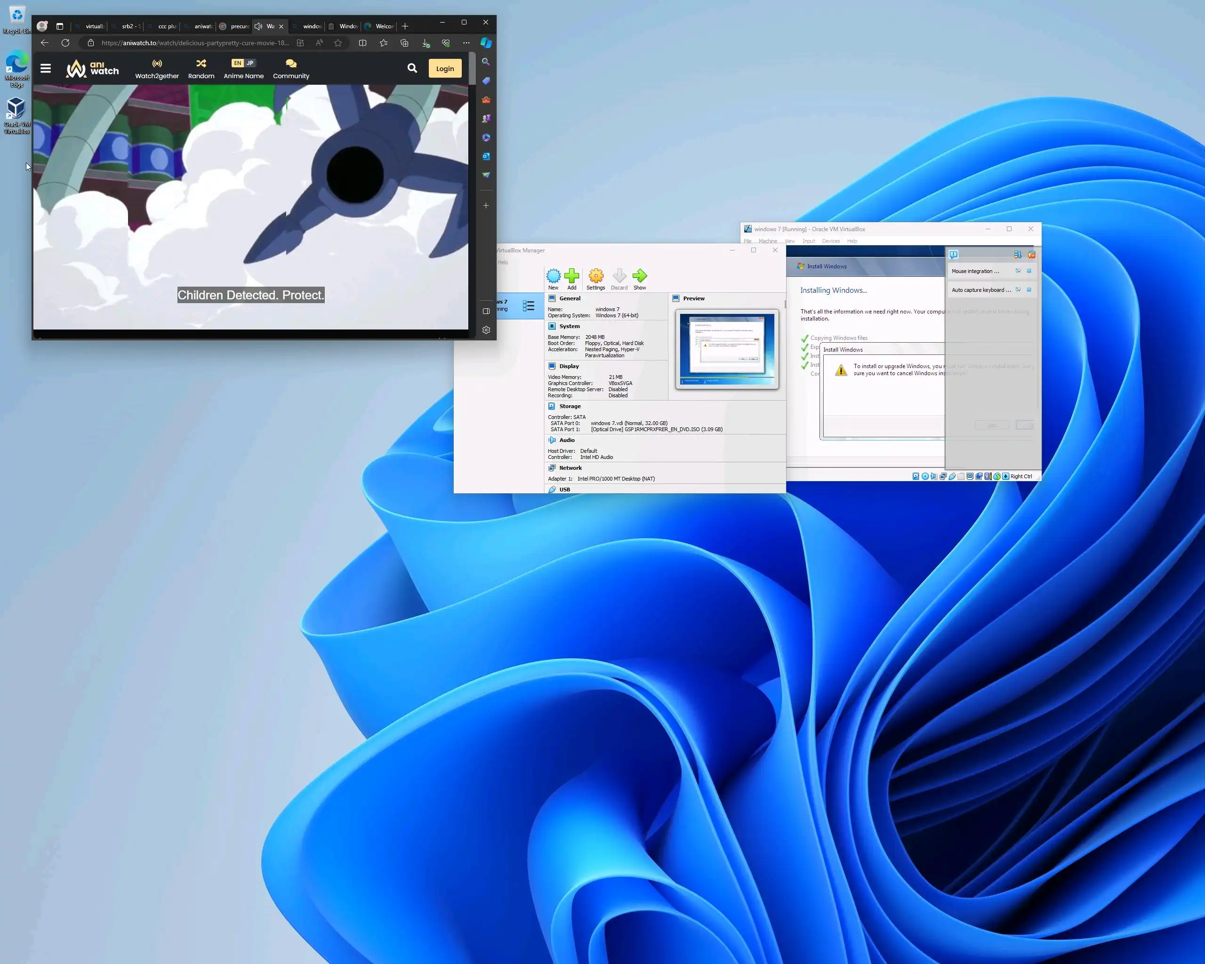
Task: Open VM list tools menu button
Action: (528, 305)
